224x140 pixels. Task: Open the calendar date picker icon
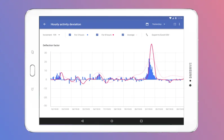pos(147,24)
